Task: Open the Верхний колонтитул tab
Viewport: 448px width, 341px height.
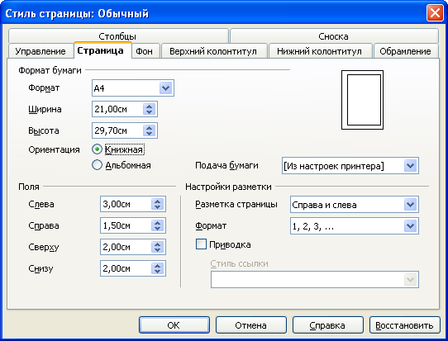Action: pos(214,51)
